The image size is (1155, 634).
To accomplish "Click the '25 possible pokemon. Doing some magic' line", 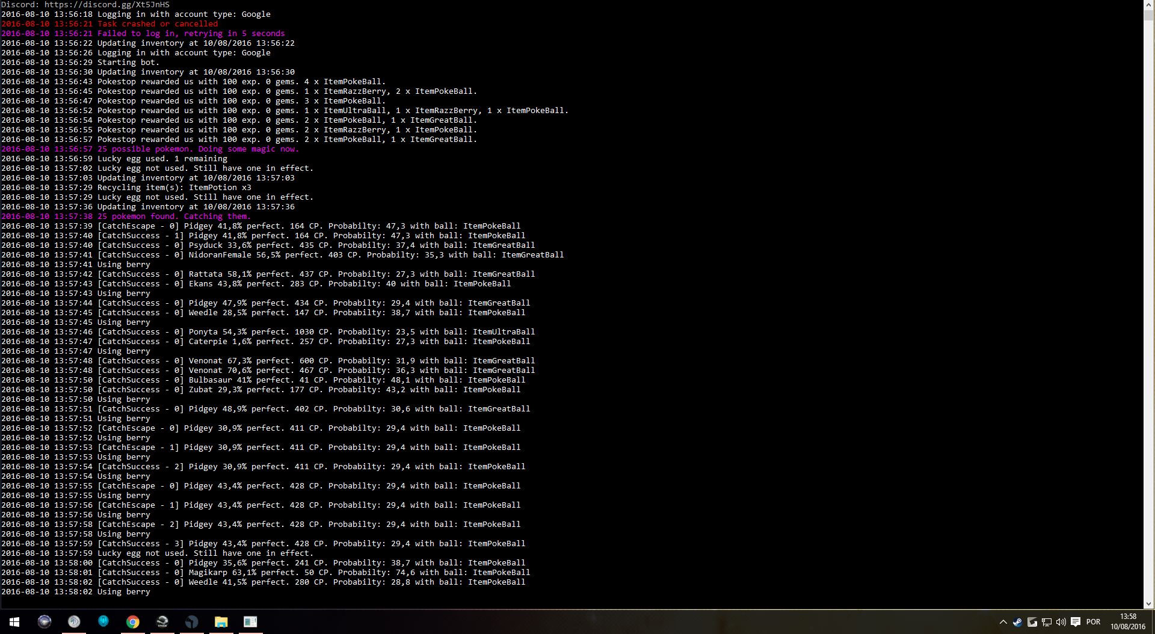I will tap(150, 149).
